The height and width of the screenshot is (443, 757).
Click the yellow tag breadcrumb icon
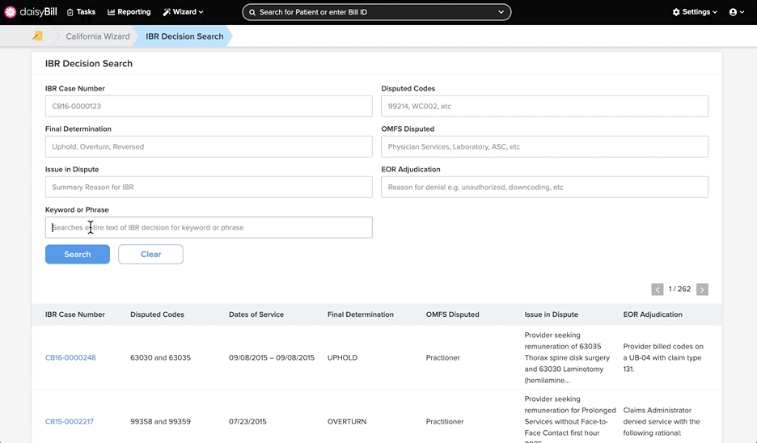(38, 36)
